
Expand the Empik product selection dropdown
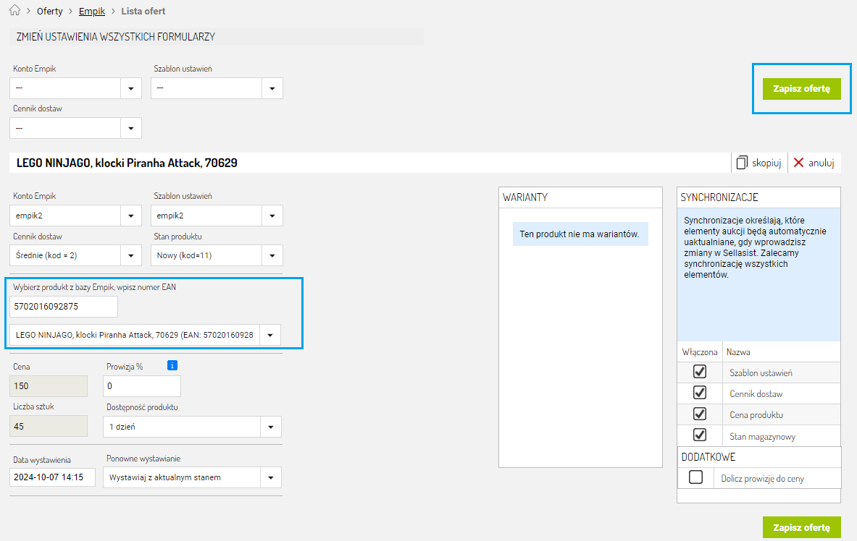tap(270, 335)
